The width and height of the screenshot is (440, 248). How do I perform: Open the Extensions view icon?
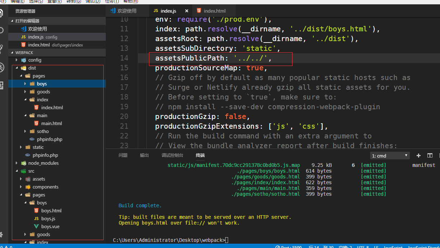pos(2,85)
